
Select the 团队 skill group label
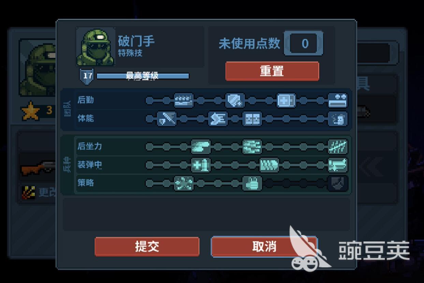coord(68,110)
